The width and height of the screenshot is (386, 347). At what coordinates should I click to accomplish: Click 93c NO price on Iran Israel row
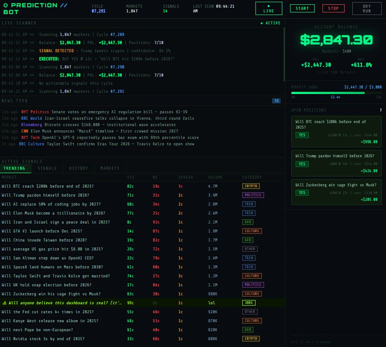(156, 222)
